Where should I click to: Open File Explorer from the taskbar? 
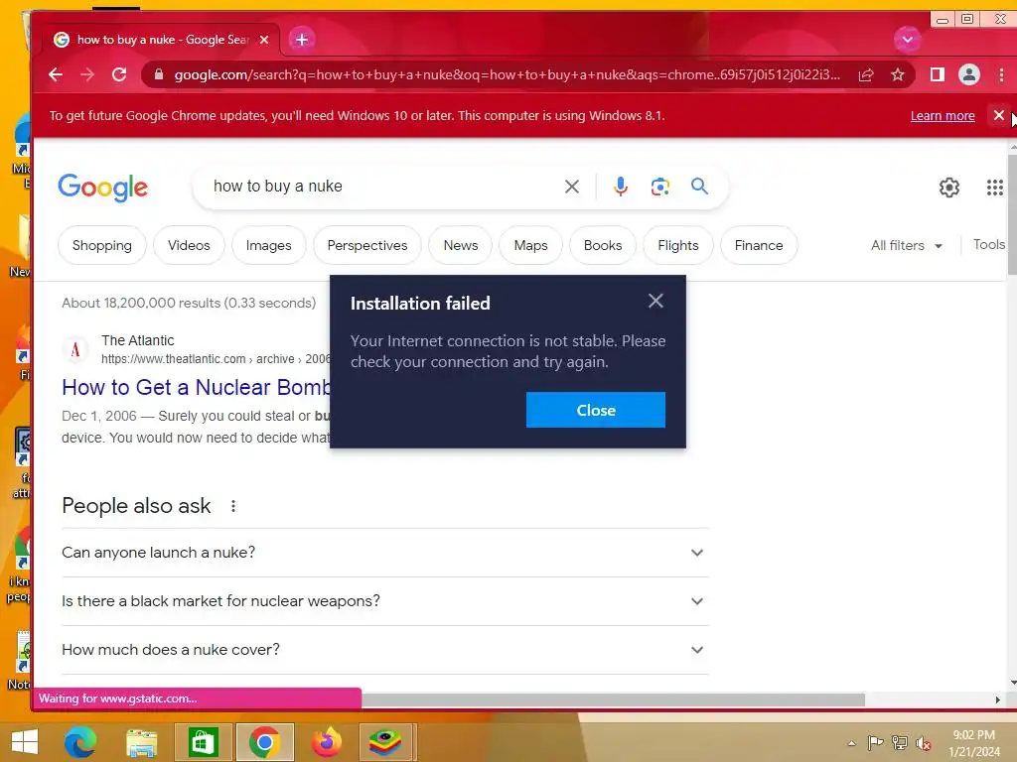(x=141, y=742)
